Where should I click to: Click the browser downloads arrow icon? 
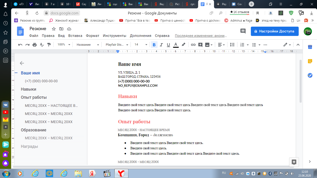311,13
